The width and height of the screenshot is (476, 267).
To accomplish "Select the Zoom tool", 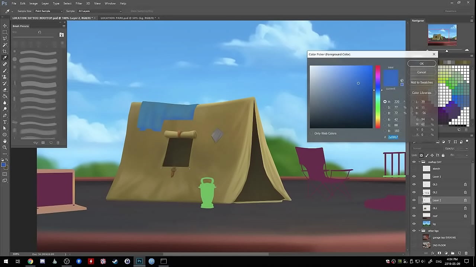I will (x=5, y=147).
